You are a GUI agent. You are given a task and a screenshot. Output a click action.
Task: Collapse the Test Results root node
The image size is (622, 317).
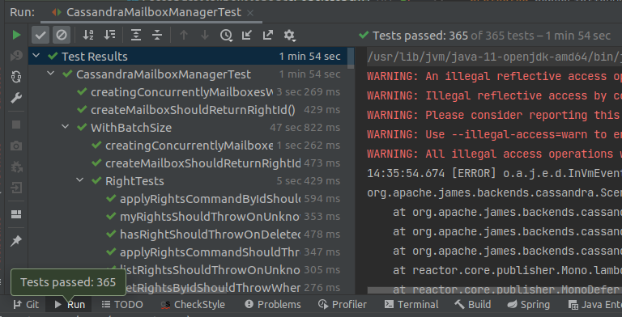pos(36,56)
